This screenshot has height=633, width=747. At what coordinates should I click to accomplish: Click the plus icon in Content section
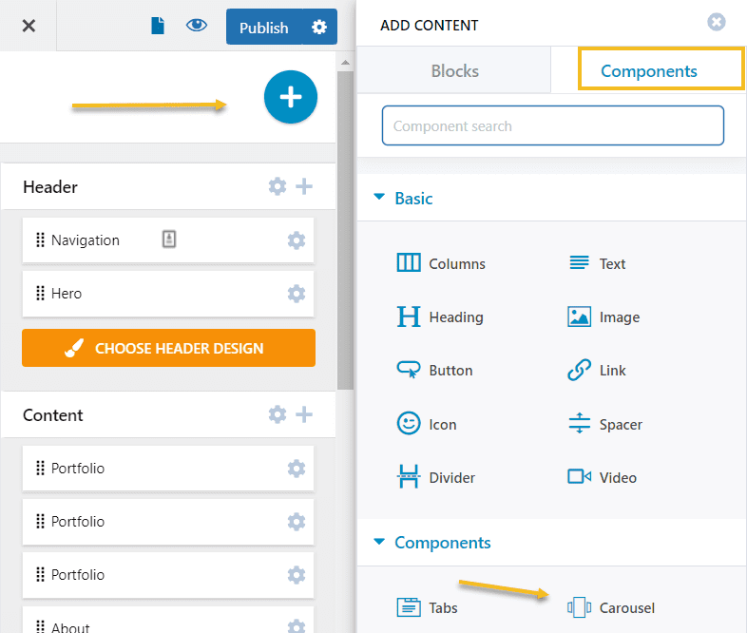click(304, 414)
